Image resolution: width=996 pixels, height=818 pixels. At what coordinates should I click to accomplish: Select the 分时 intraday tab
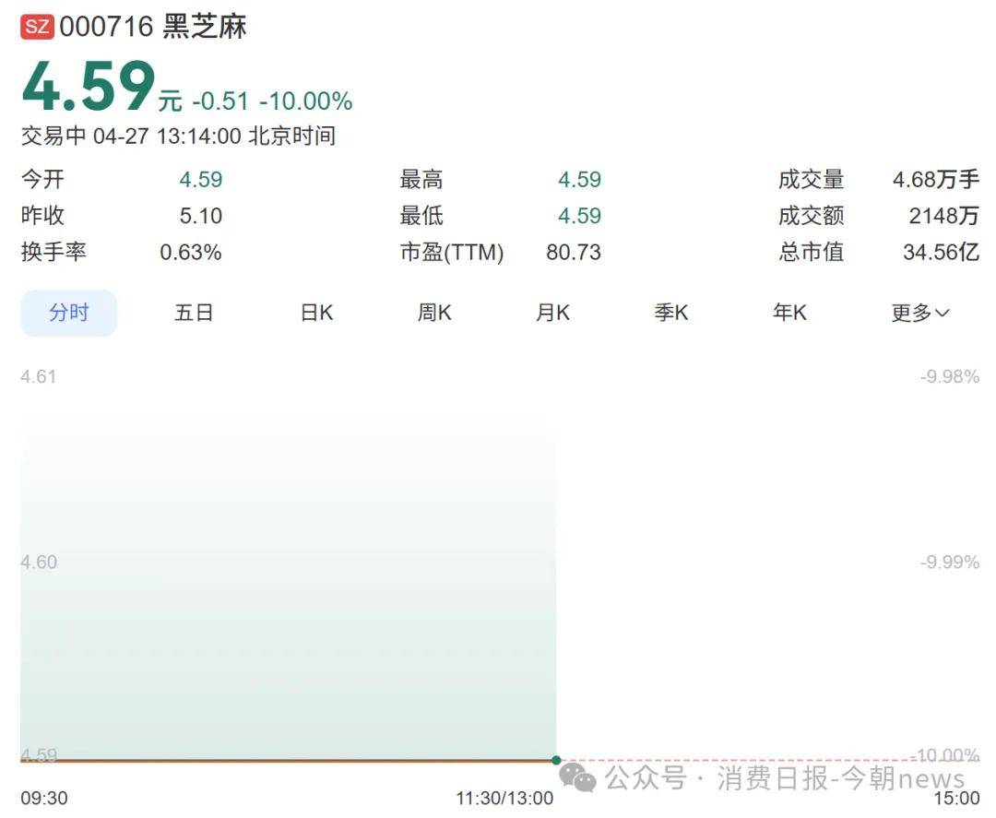pyautogui.click(x=69, y=313)
